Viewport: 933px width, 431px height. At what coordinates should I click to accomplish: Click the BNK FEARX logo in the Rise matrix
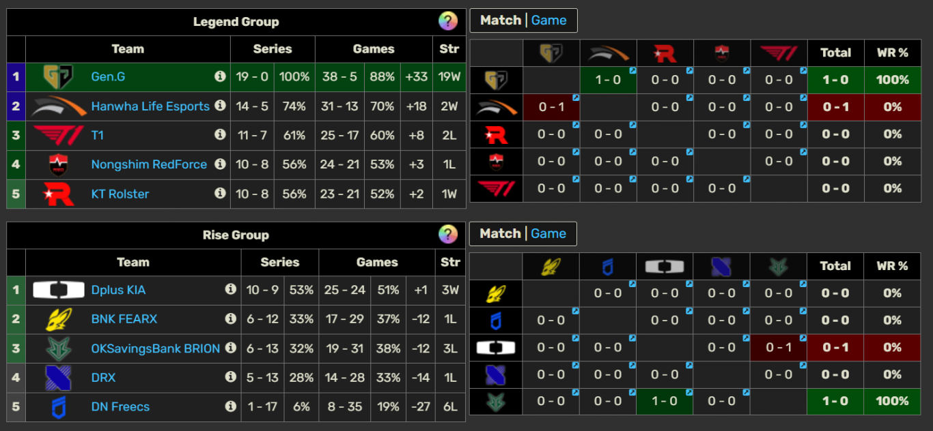click(552, 266)
